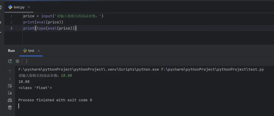Viewport: 274px width, 116px height.
Task: Close the test.py editor tab
Action: (x=29, y=7)
